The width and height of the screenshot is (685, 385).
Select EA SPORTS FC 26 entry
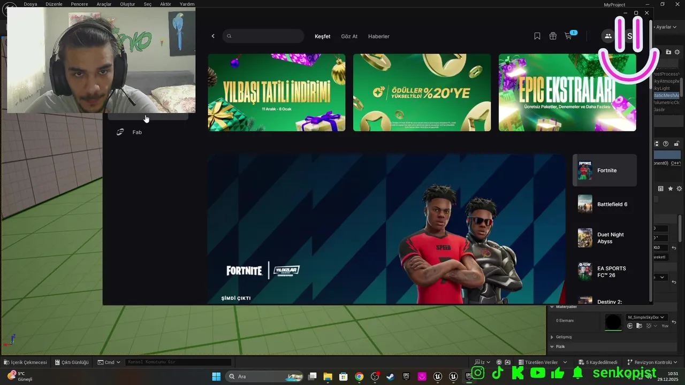[605, 272]
